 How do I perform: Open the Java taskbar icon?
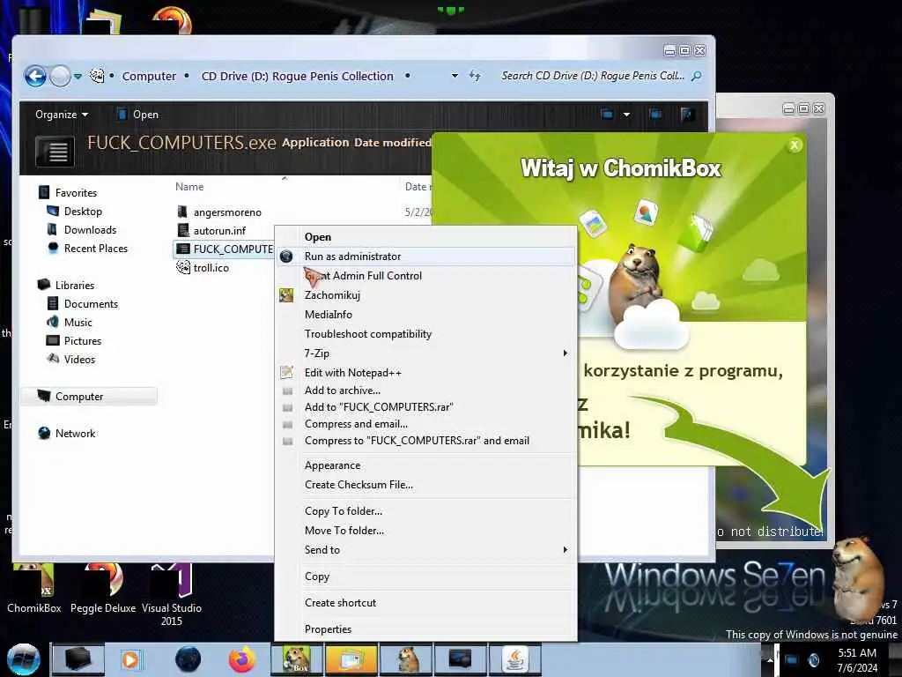[x=515, y=659]
